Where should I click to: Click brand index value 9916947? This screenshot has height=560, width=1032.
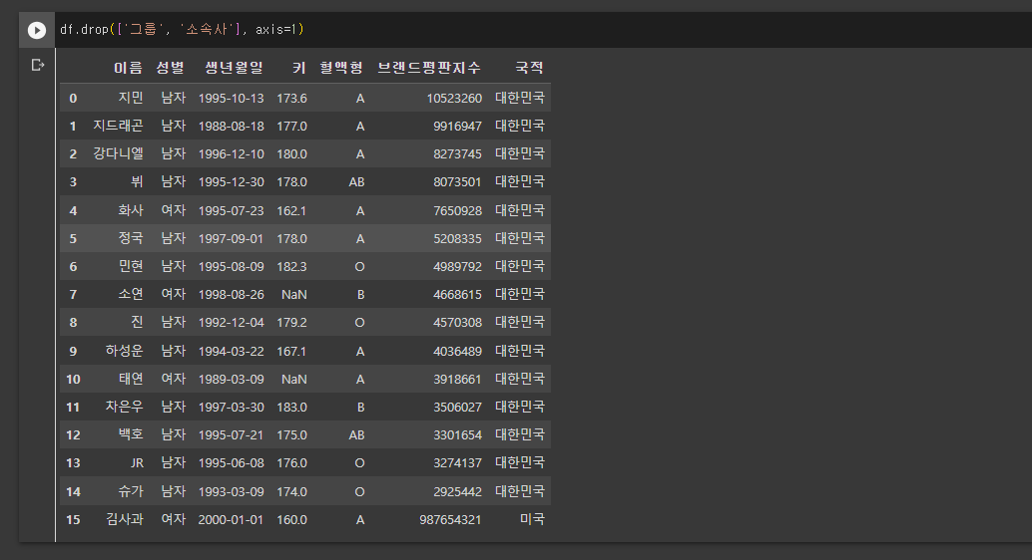457,126
